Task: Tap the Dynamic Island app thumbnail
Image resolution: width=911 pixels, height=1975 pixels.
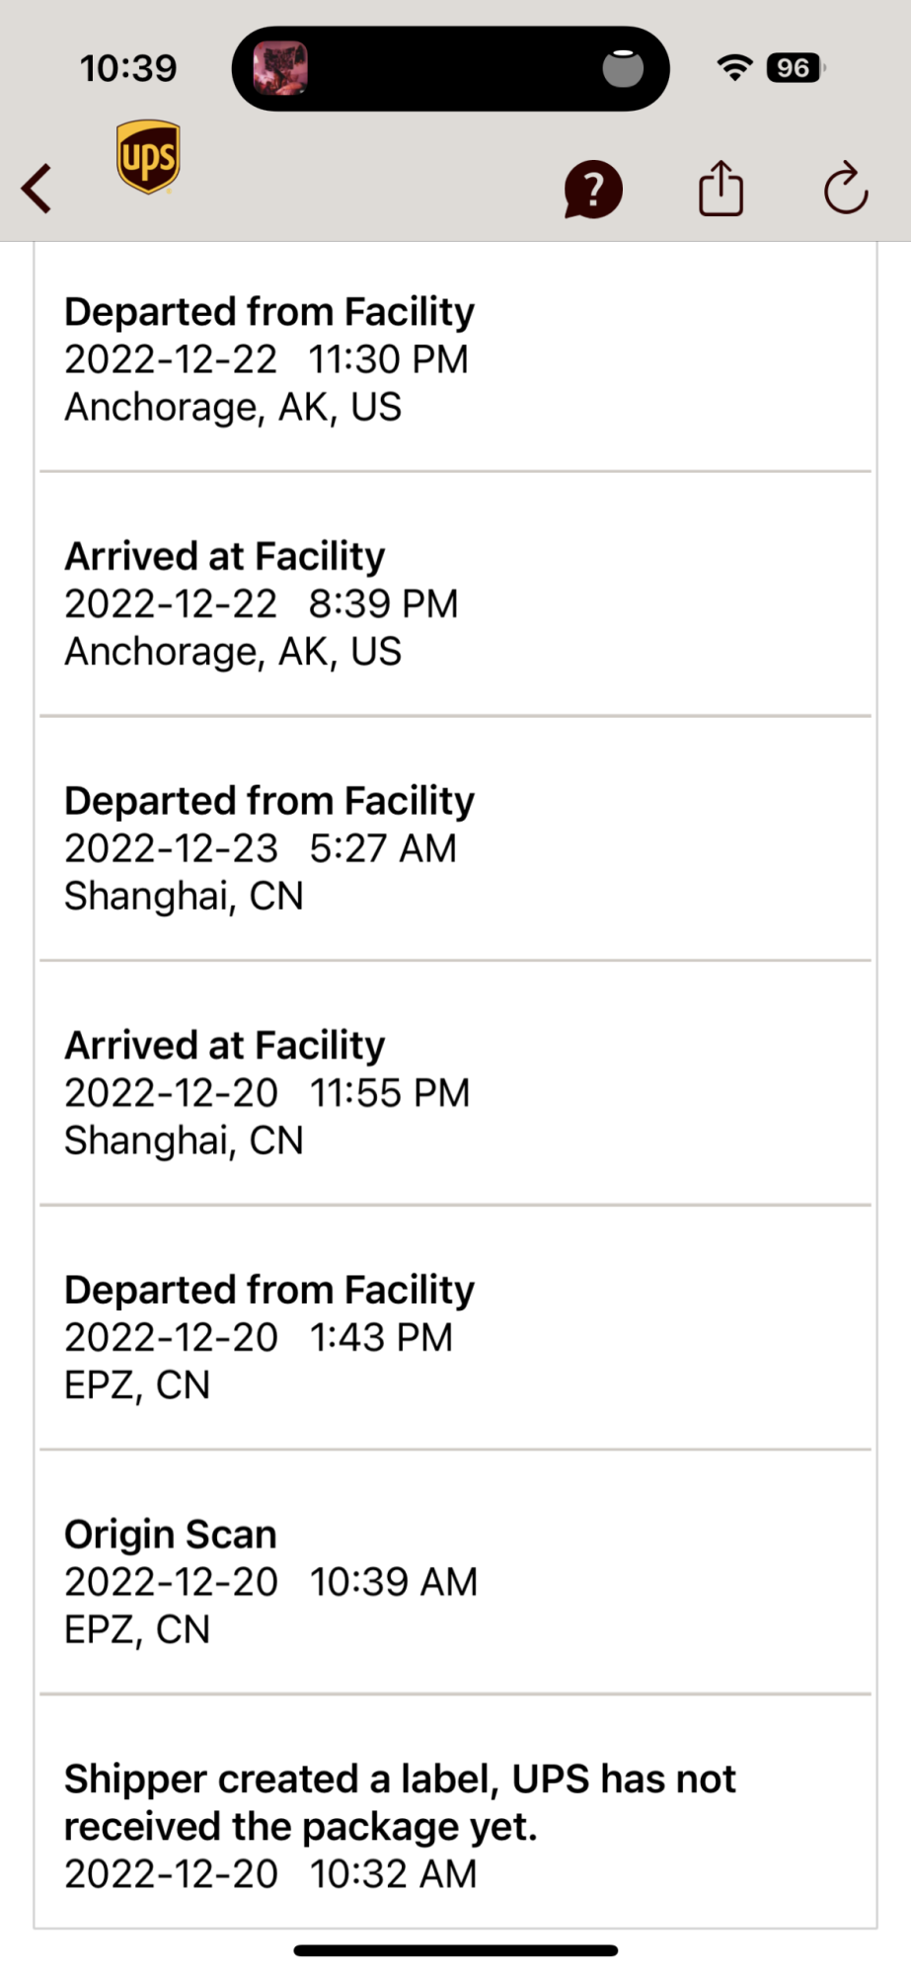Action: [280, 68]
